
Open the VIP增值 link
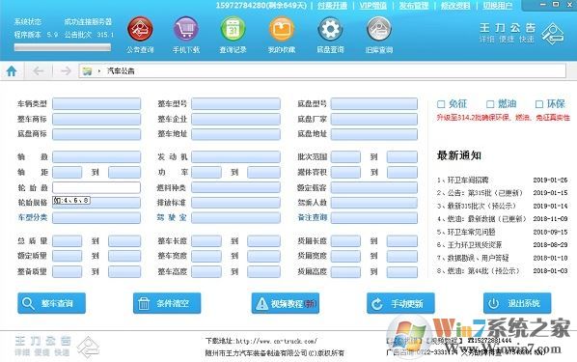tap(373, 6)
